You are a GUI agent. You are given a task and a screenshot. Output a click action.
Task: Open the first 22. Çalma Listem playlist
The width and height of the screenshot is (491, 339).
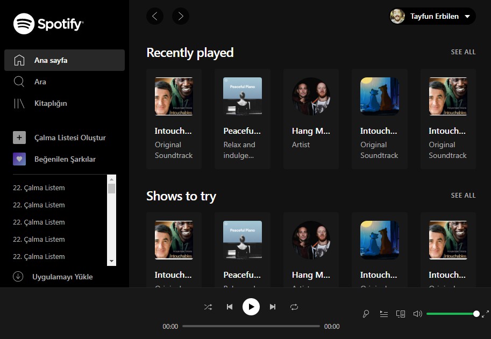point(38,187)
